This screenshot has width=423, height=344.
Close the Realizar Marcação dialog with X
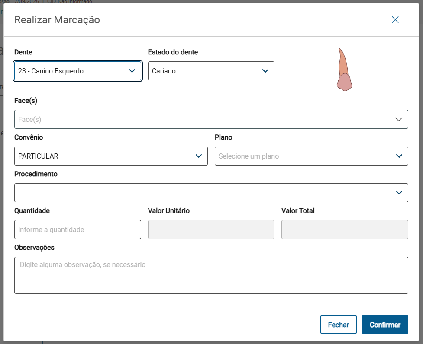click(x=395, y=20)
